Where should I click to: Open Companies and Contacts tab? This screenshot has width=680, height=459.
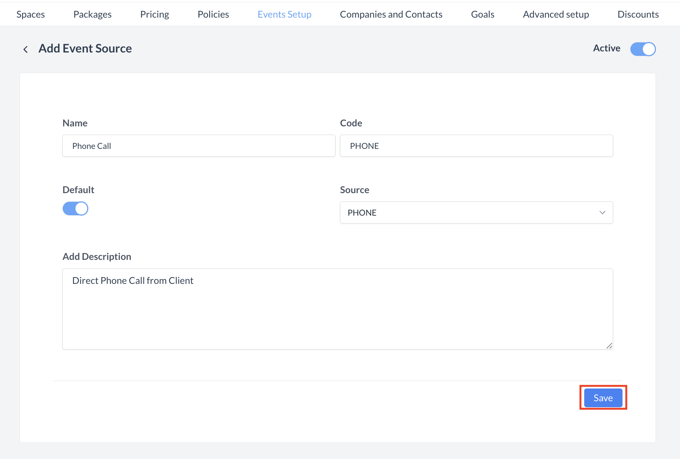click(x=391, y=14)
